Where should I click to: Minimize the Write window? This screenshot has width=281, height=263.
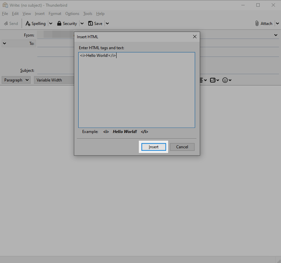pos(243,5)
